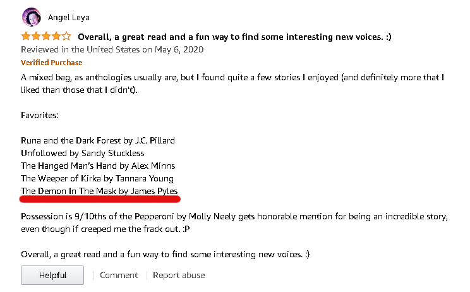Click "Unfollowed by Sandy Stuckless" line
The image size is (470, 292).
coord(83,153)
